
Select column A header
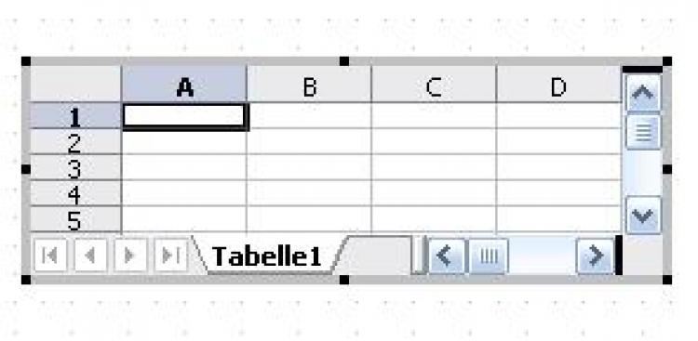pyautogui.click(x=184, y=85)
